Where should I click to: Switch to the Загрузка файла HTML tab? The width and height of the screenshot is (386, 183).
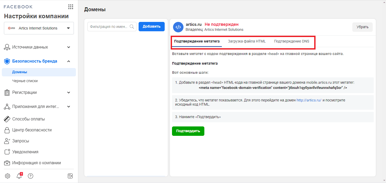click(x=247, y=41)
